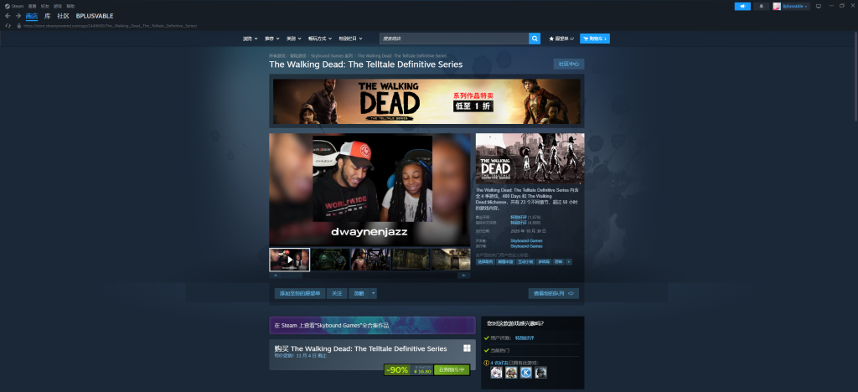Click the Windows platform icon in purchase box
This screenshot has height=392, width=858.
coord(467,348)
